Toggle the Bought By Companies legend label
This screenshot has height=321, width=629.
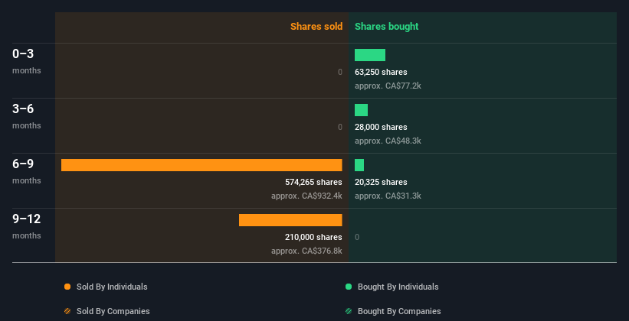(x=399, y=311)
